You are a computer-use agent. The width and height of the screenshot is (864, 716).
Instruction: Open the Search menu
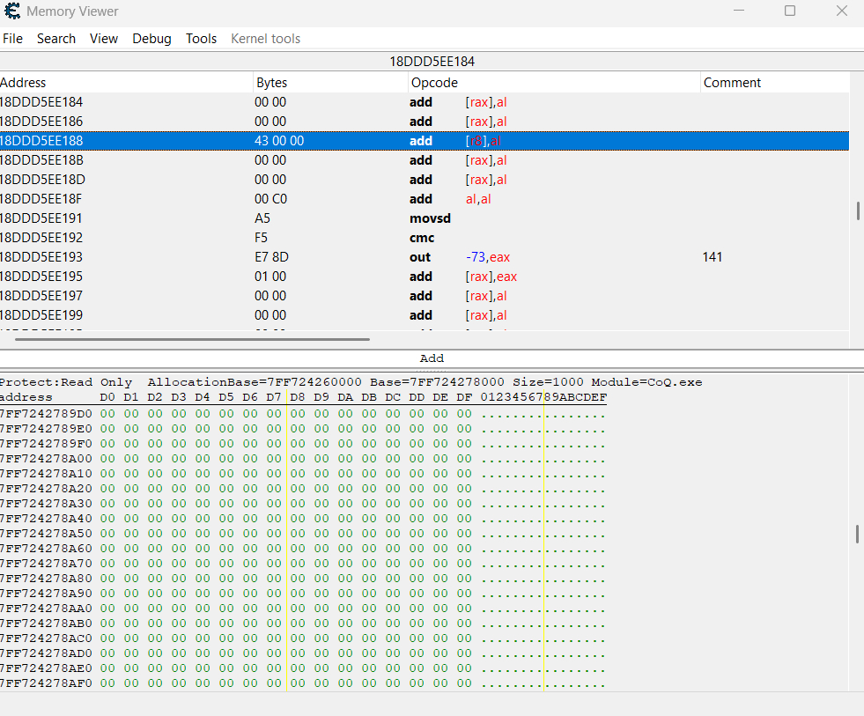pyautogui.click(x=56, y=39)
